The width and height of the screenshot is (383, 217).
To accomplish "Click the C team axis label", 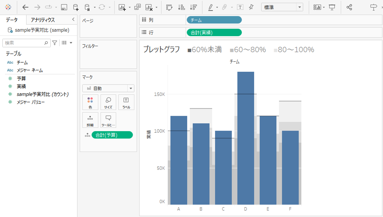I will coord(223,209).
